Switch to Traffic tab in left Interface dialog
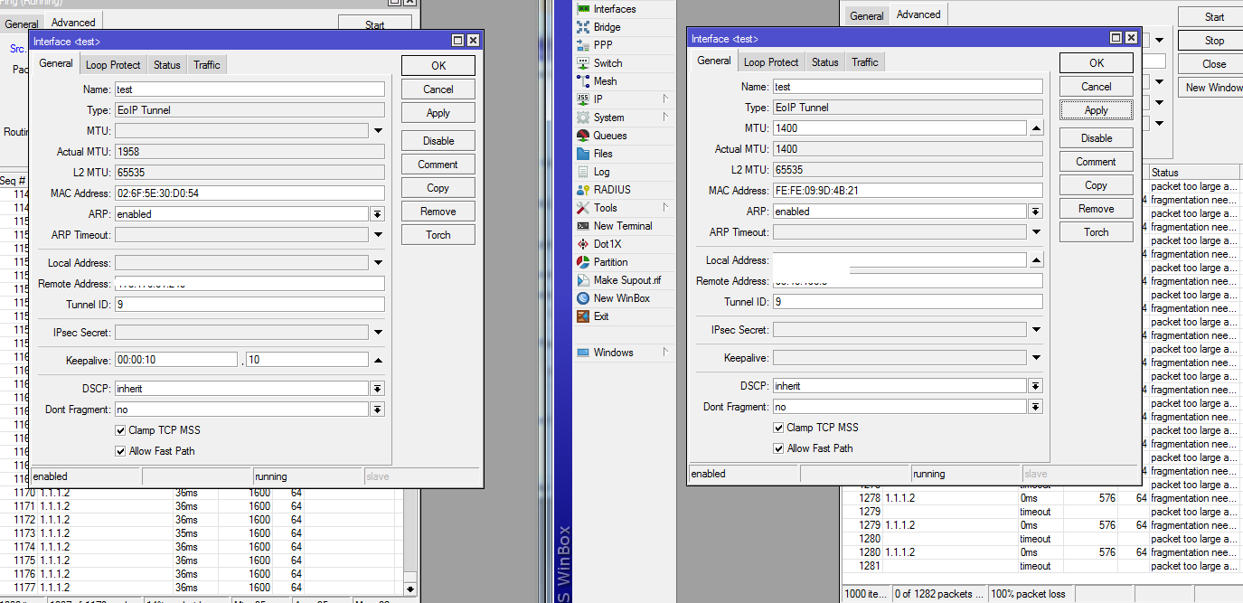Image resolution: width=1243 pixels, height=603 pixels. click(x=206, y=65)
